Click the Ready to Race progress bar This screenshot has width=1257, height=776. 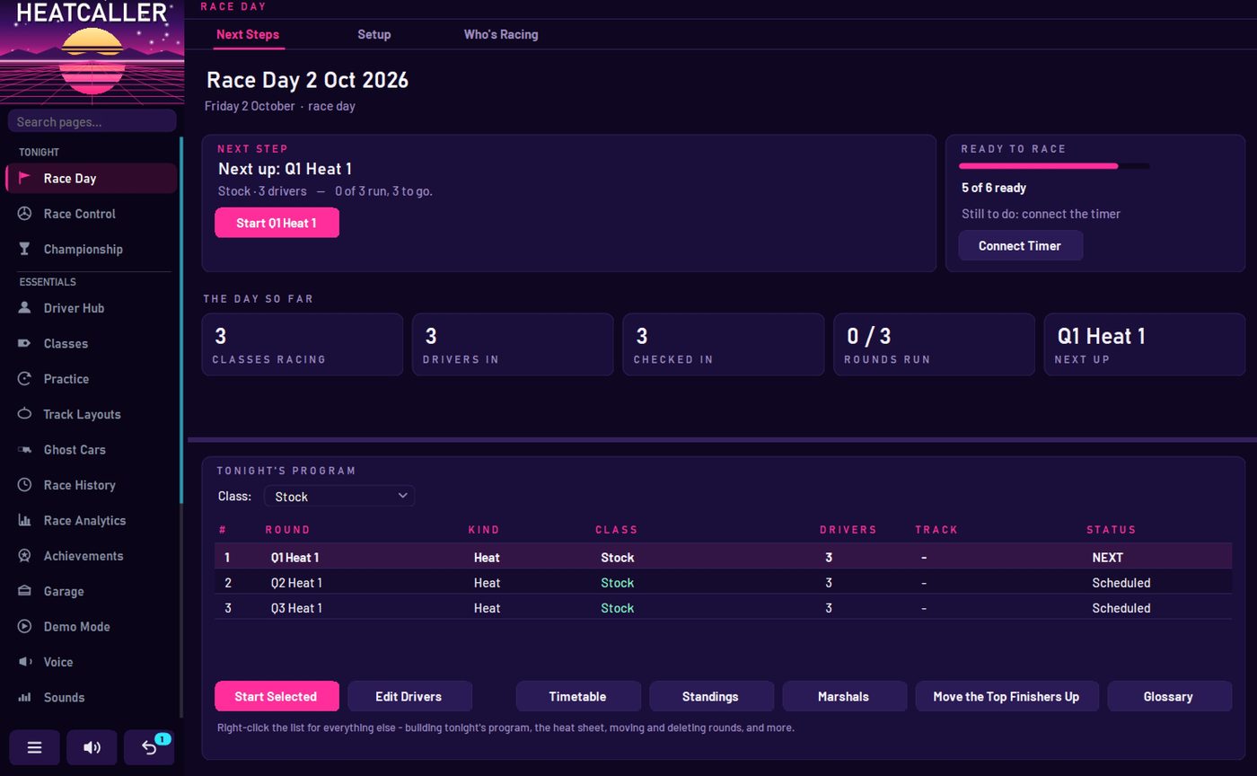coord(1054,166)
